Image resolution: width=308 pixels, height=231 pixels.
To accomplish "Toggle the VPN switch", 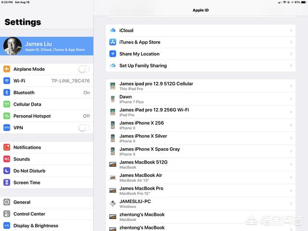I will 84,128.
